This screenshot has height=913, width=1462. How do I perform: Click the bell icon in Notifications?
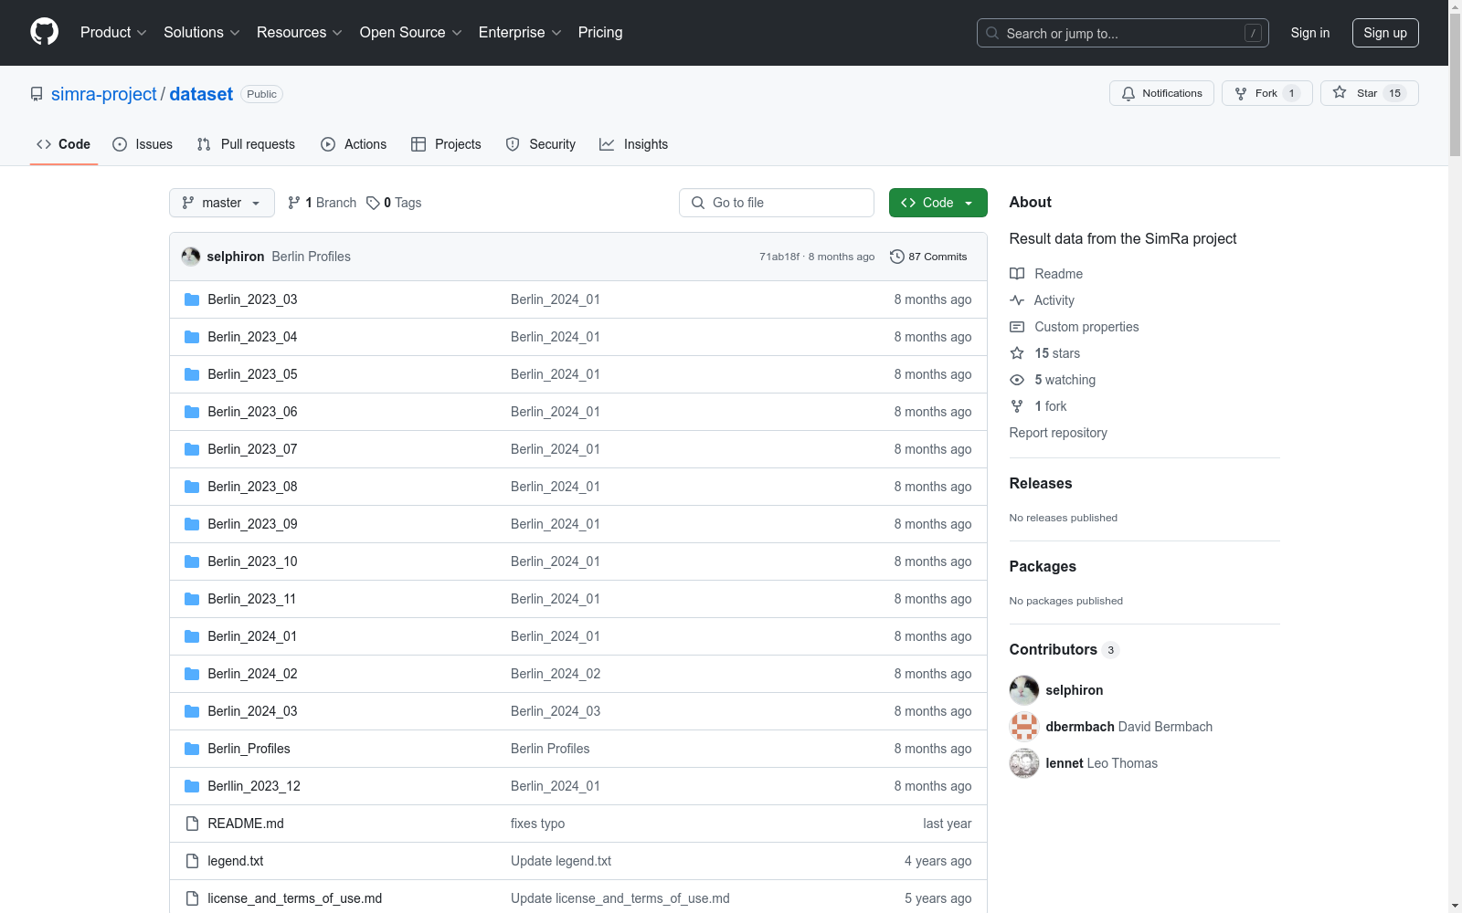tap(1128, 93)
